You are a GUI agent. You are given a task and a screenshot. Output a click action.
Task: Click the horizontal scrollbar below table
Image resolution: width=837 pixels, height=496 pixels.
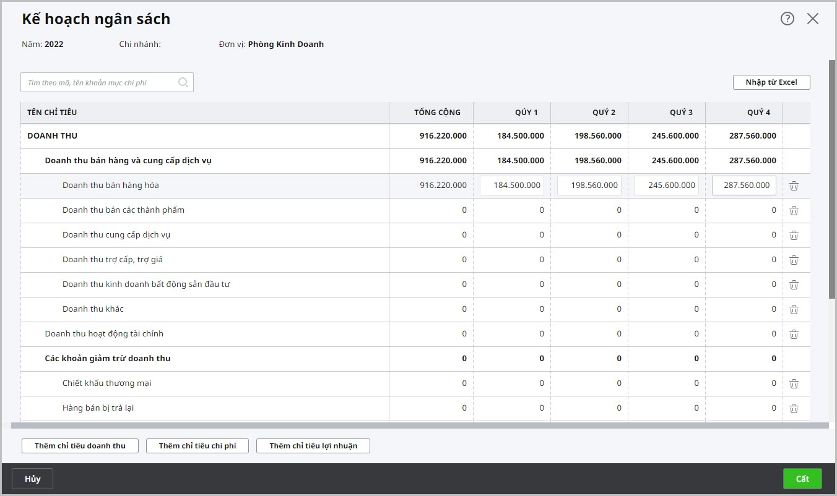pos(420,425)
